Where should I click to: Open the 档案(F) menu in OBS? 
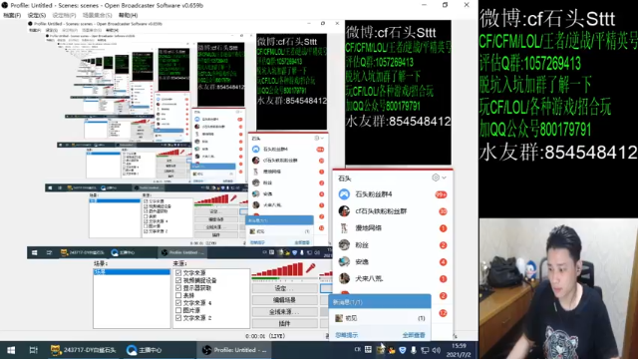pyautogui.click(x=12, y=15)
